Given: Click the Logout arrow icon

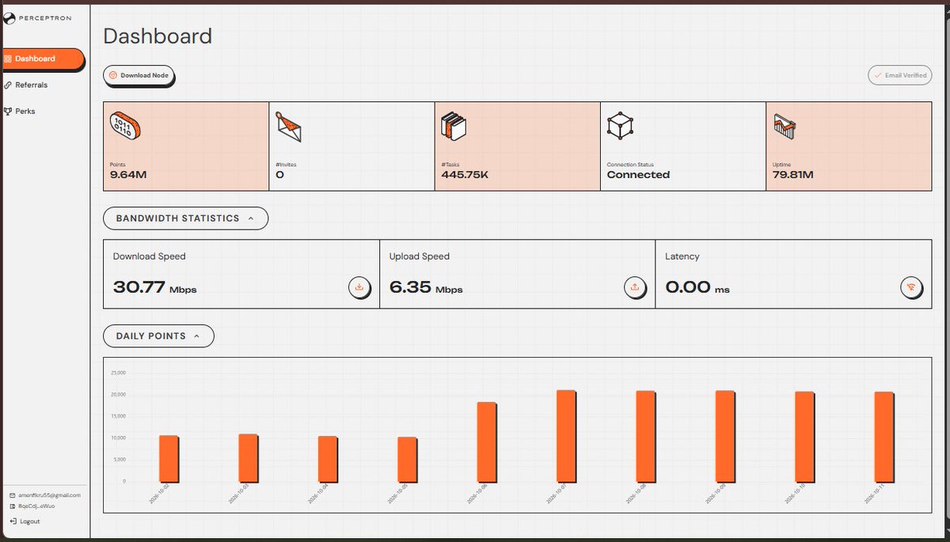Looking at the screenshot, I should pos(13,521).
